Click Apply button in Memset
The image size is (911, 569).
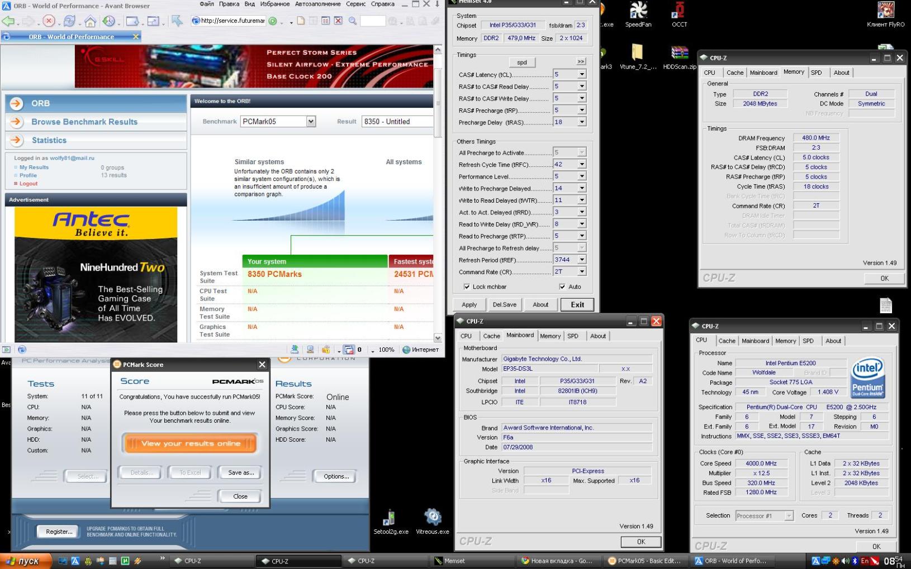[x=469, y=305]
